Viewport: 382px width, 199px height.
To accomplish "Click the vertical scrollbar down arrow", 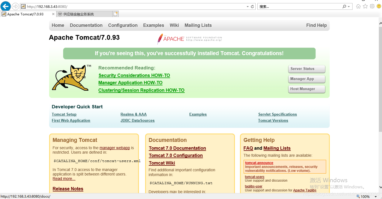I will pos(380,187).
